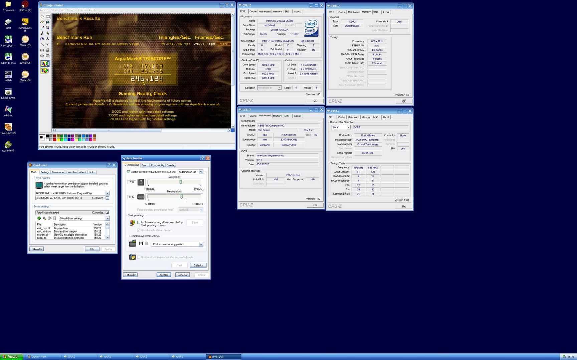577x360 pixels.
Task: Select the Text tool in Paint
Action: pos(48,39)
